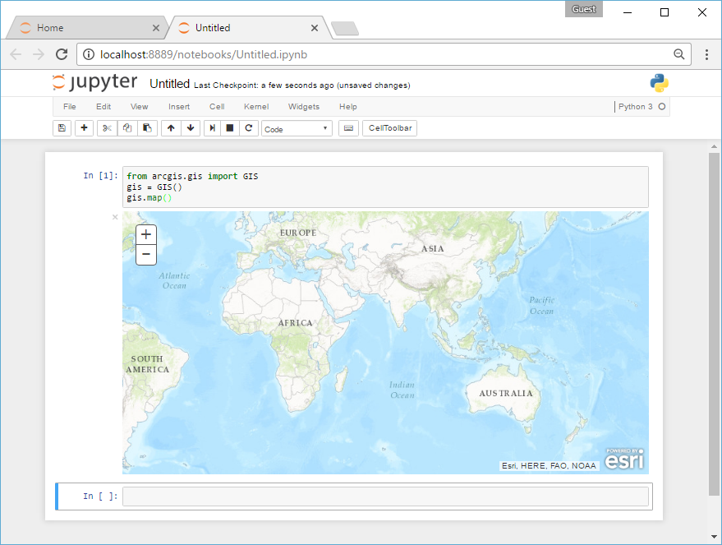
Task: Open the command palette keyboard icon
Action: click(x=350, y=128)
